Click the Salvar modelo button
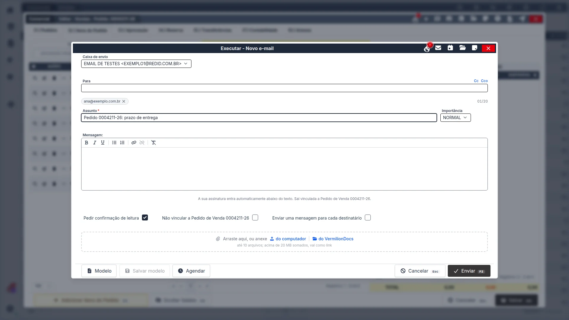This screenshot has height=320, width=569. click(145, 271)
